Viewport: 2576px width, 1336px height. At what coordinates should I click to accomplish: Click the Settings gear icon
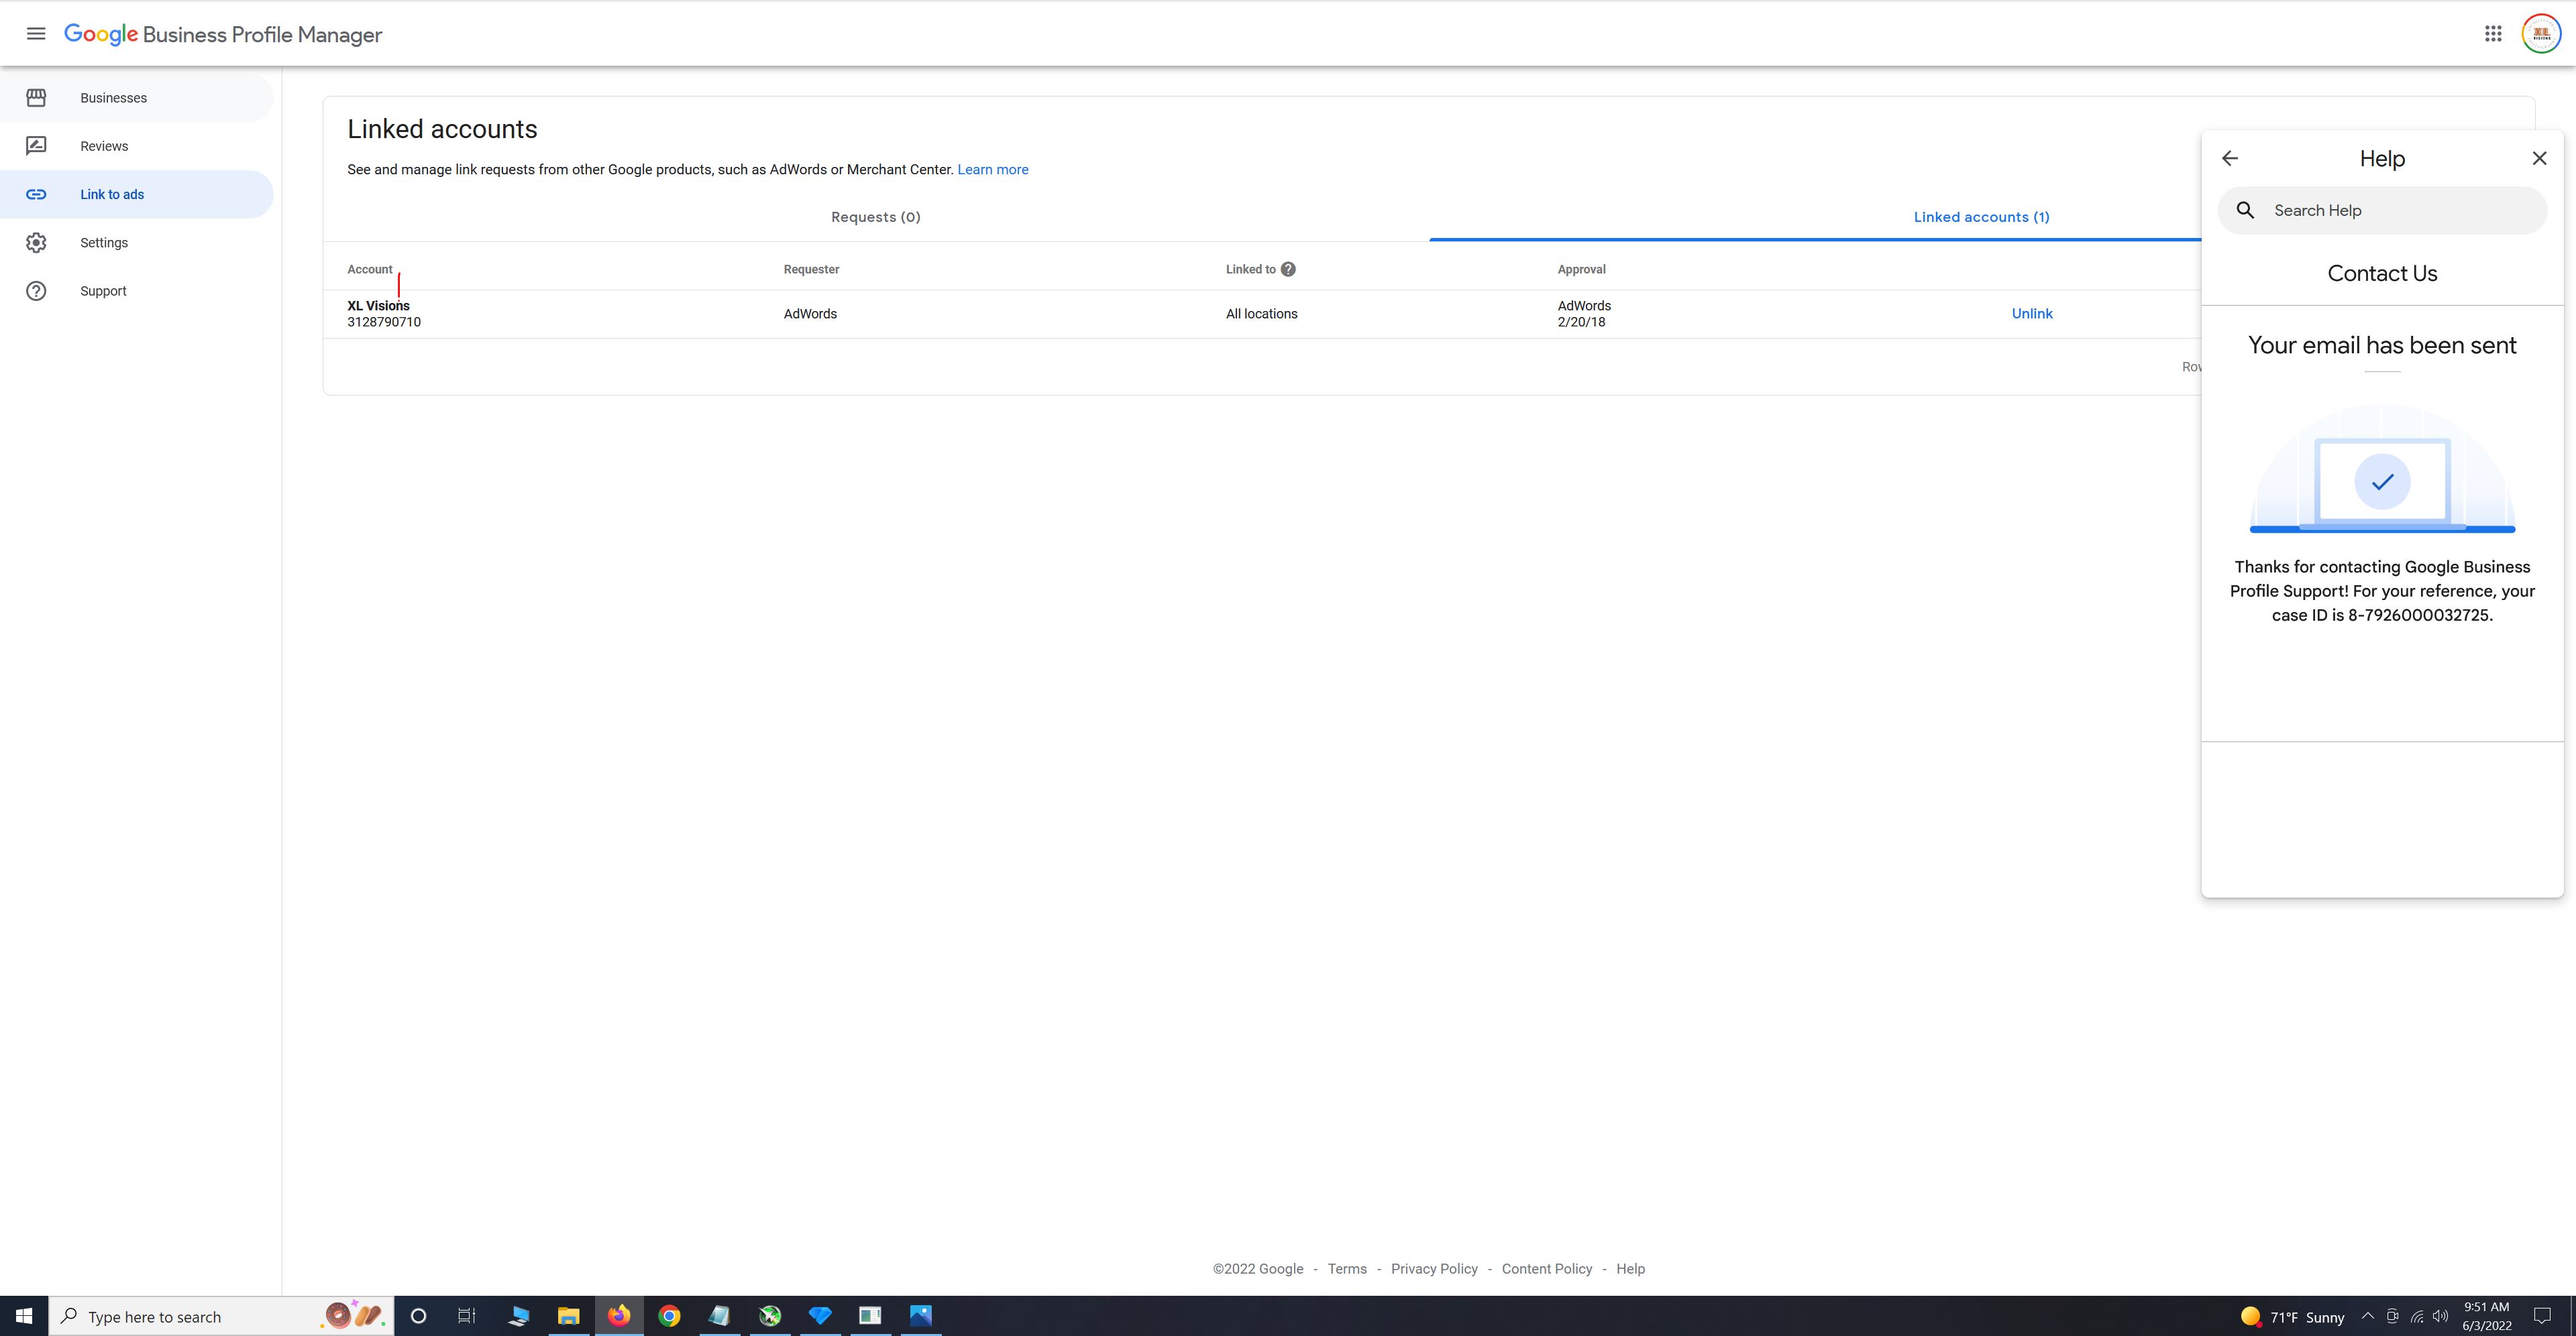click(36, 243)
